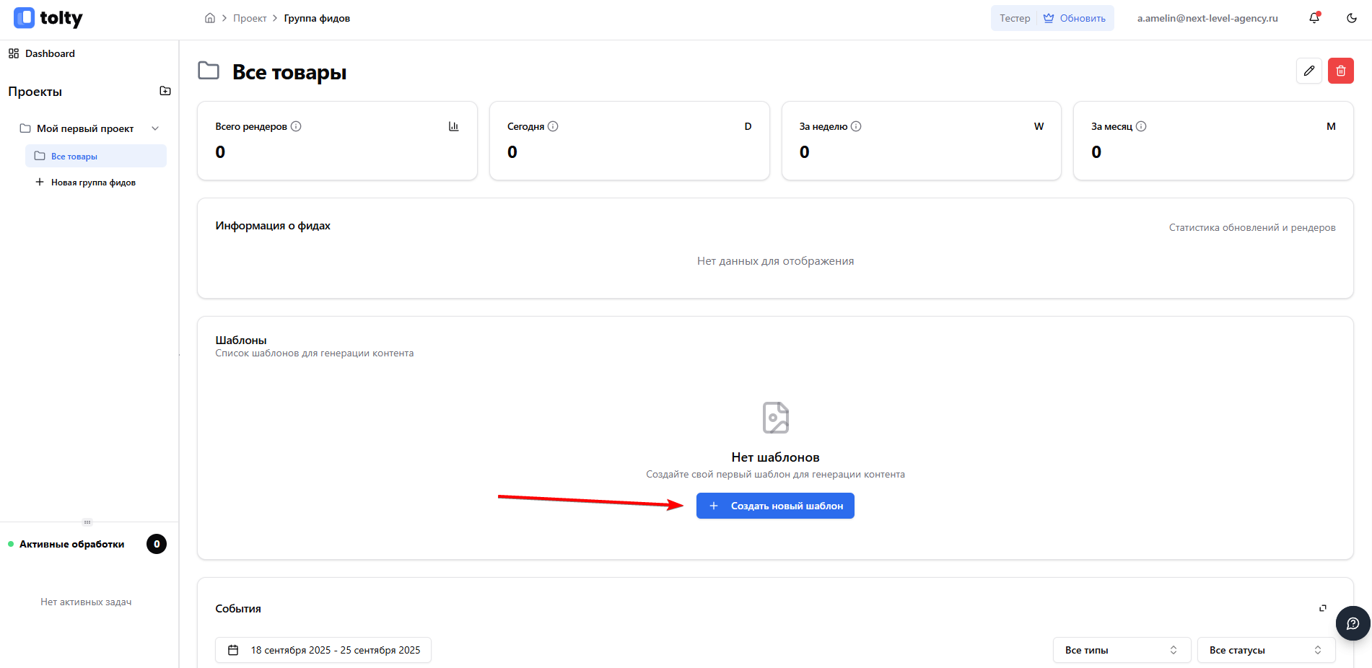The height and width of the screenshot is (668, 1372).
Task: Go to Проект breadcrumb
Action: (250, 18)
